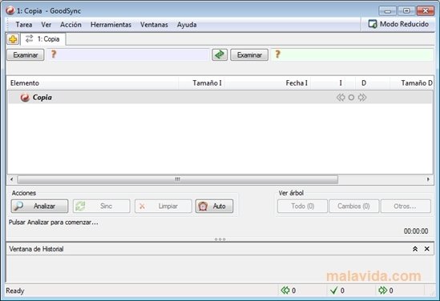Screen dimensions: 440x301
Task: Click the left folder path field
Action: click(x=128, y=54)
